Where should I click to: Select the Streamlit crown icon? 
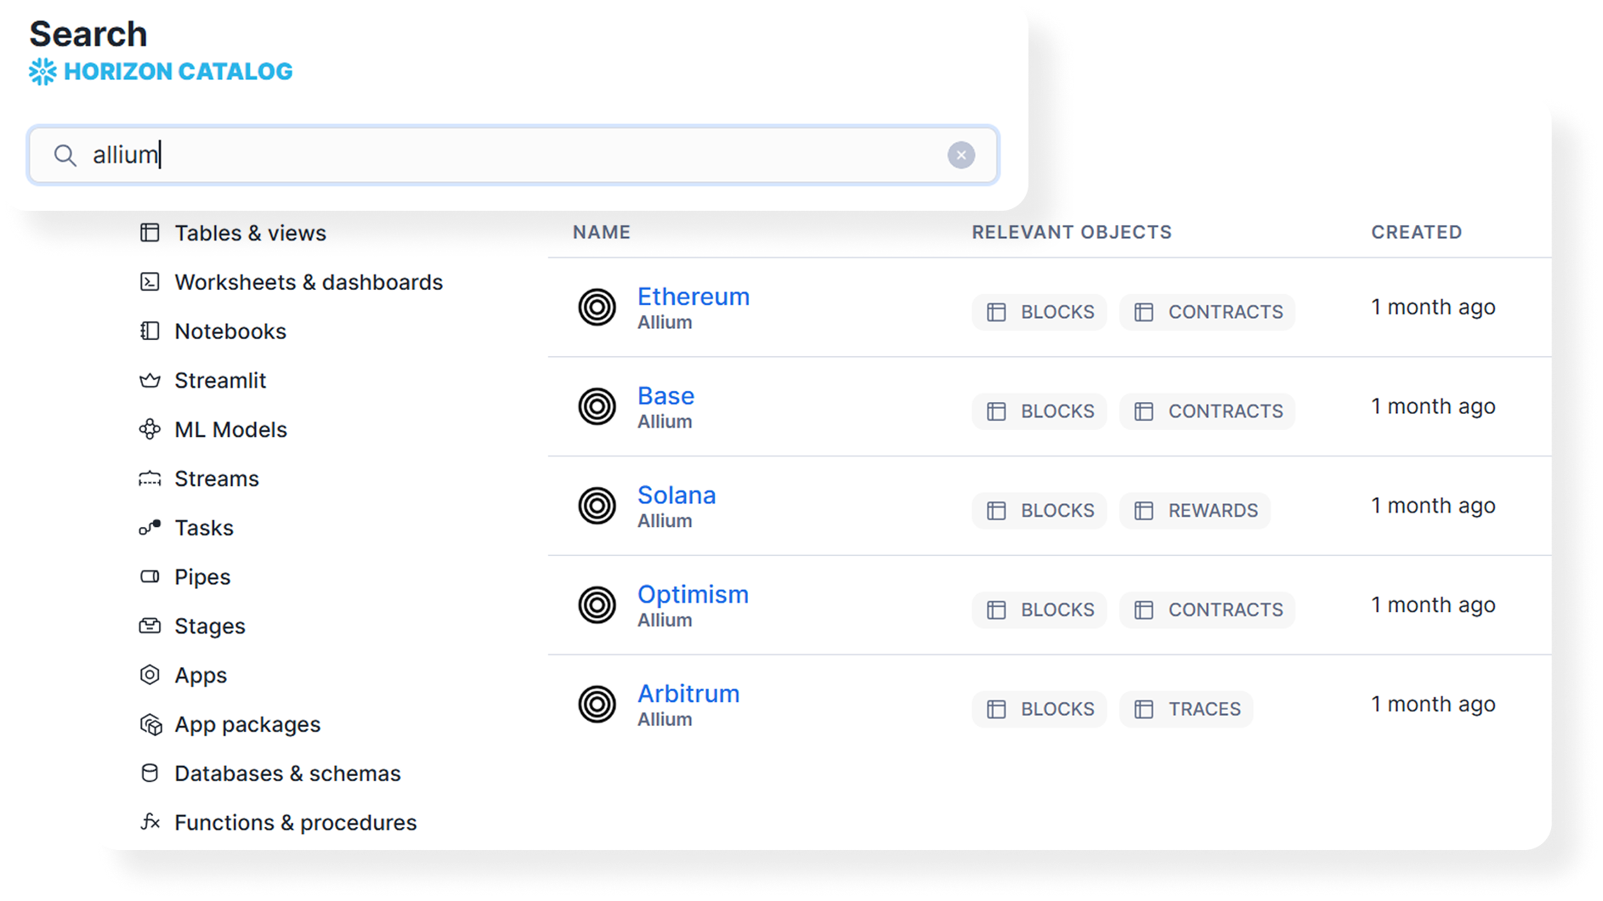coord(150,380)
